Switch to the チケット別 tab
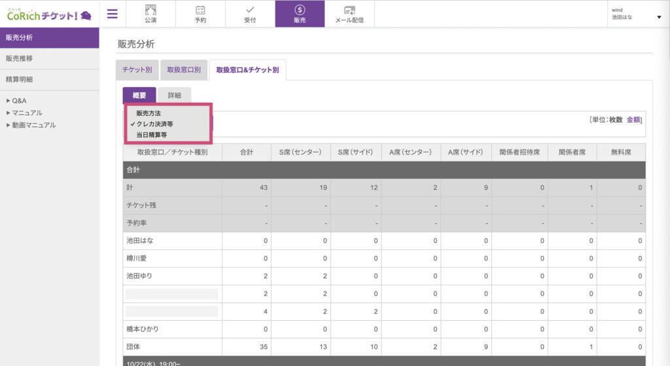670x366 pixels. tap(137, 70)
